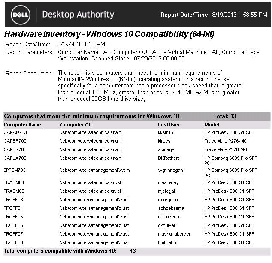Click the Dell logo icon
This screenshot has width=272, height=263.
20,15
